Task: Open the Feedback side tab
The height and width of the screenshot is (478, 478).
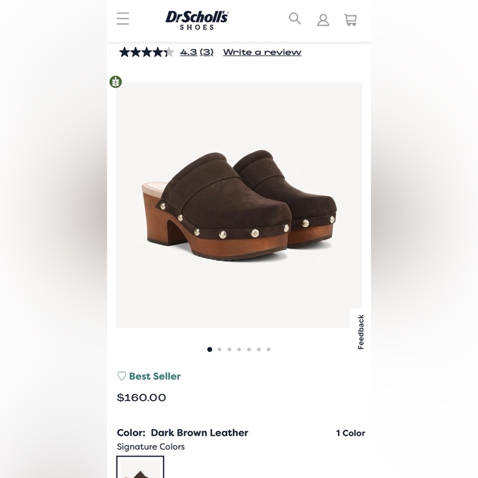Action: pos(361,331)
